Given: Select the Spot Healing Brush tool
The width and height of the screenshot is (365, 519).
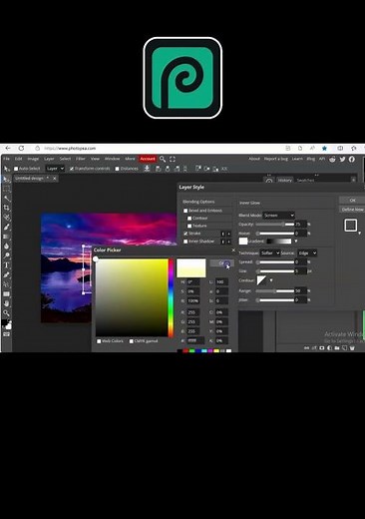Looking at the screenshot, I should [6, 218].
